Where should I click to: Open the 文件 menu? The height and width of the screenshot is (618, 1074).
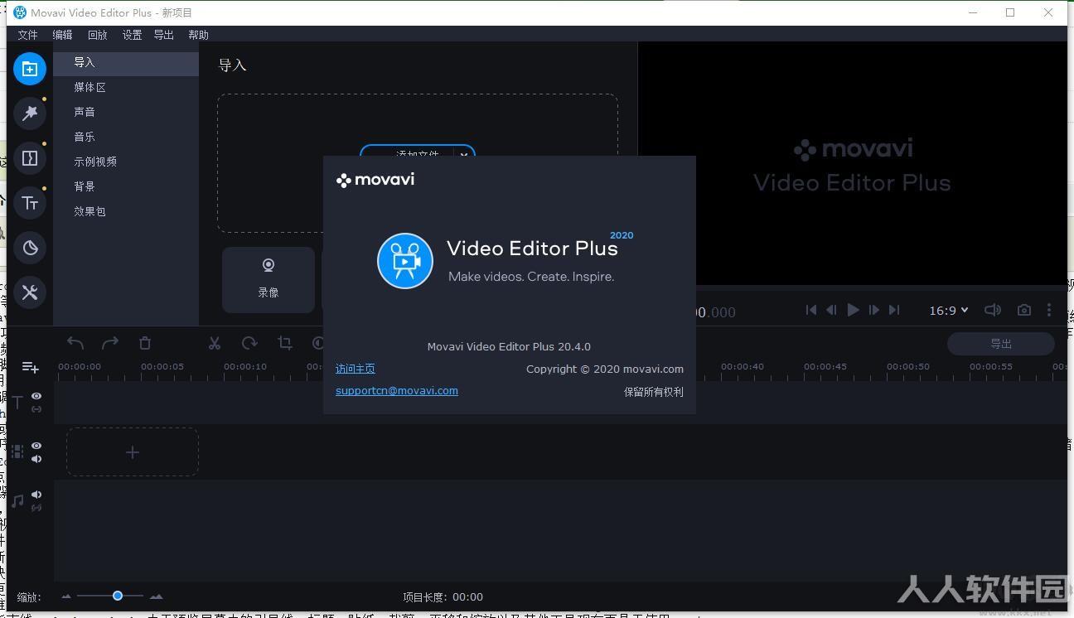[28, 35]
